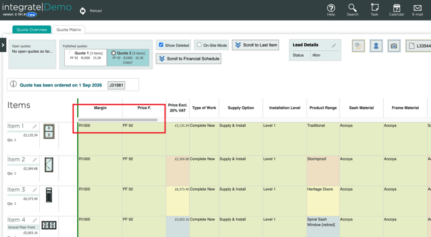The width and height of the screenshot is (431, 237).
Task: Click the Price F. column header
Action: (144, 108)
